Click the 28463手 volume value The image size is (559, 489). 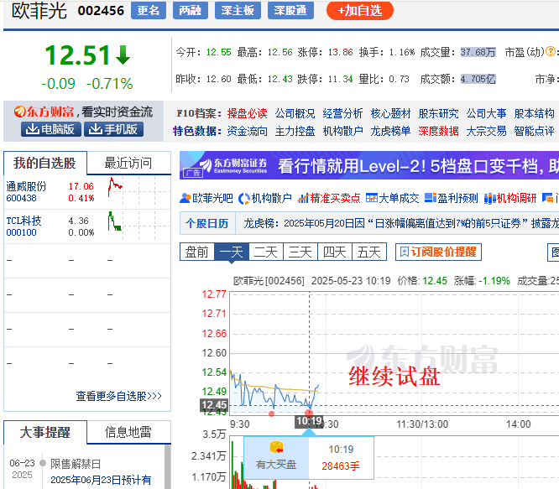341,466
